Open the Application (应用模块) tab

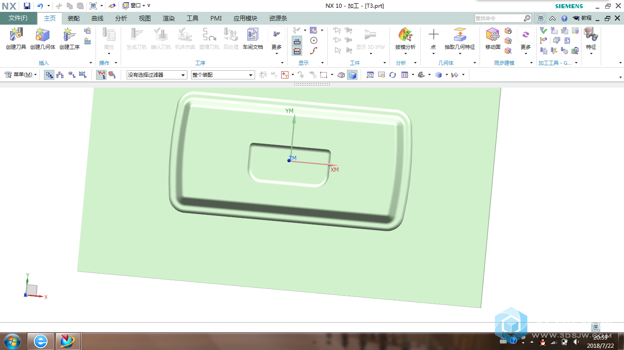click(x=245, y=18)
